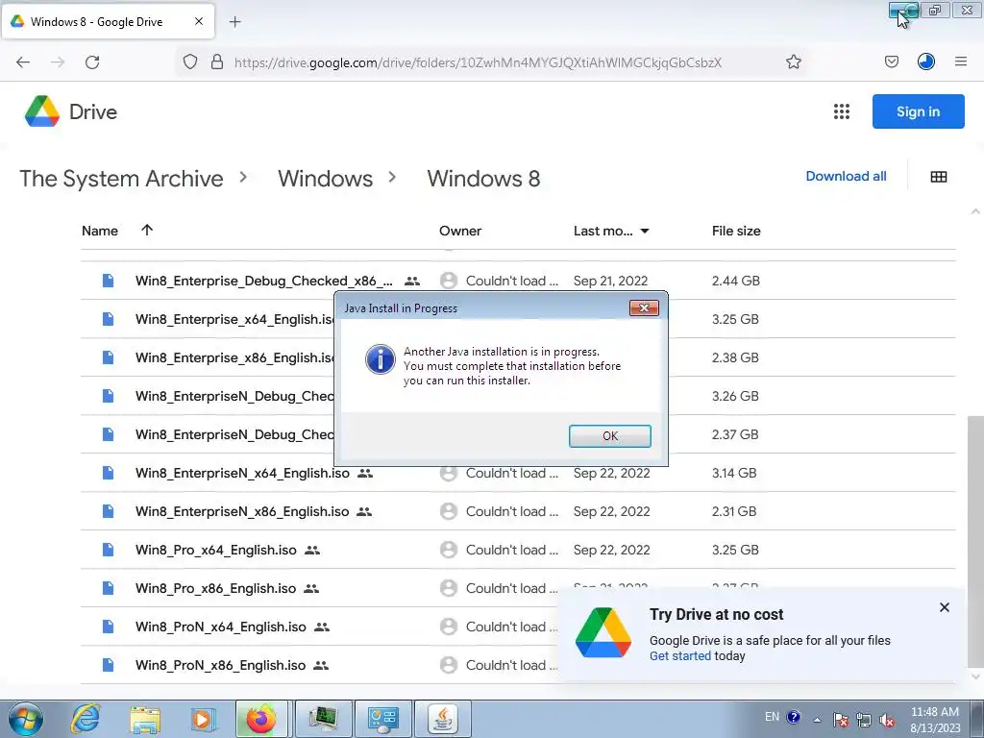The height and width of the screenshot is (738, 984).
Task: Switch to grid layout view
Action: pos(939,177)
